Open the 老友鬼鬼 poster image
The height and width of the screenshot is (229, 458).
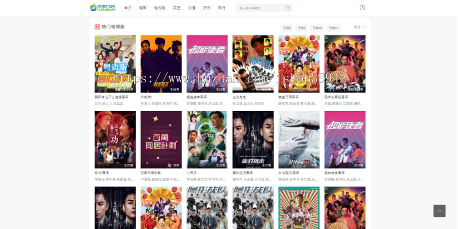point(253,64)
